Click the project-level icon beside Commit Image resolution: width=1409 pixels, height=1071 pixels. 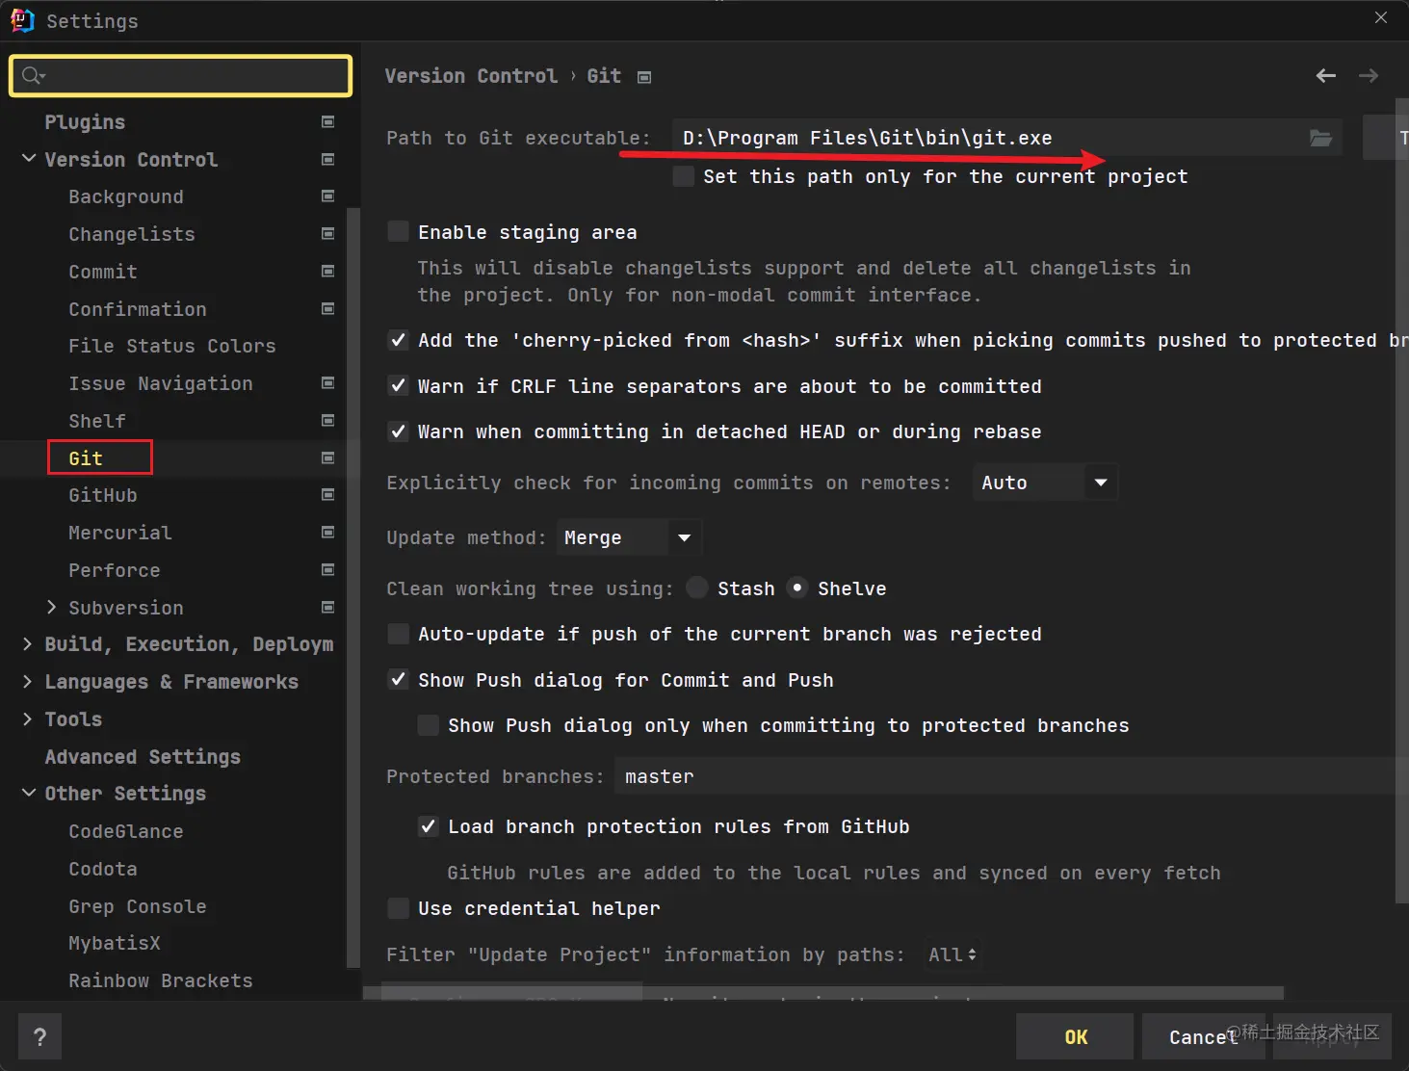[327, 272]
